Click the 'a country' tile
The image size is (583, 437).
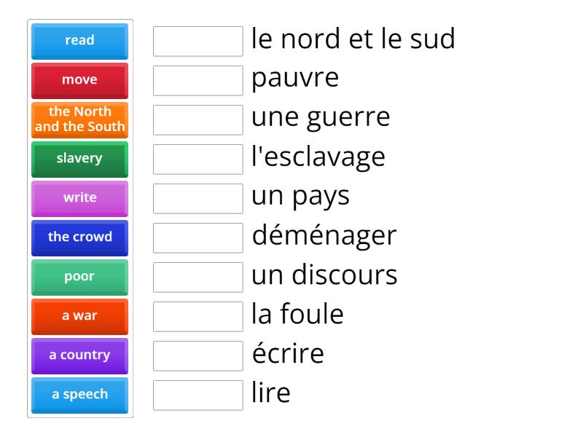click(x=80, y=355)
